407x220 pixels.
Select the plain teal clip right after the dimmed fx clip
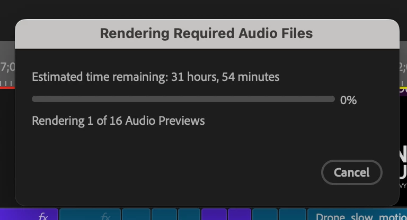[136, 214]
